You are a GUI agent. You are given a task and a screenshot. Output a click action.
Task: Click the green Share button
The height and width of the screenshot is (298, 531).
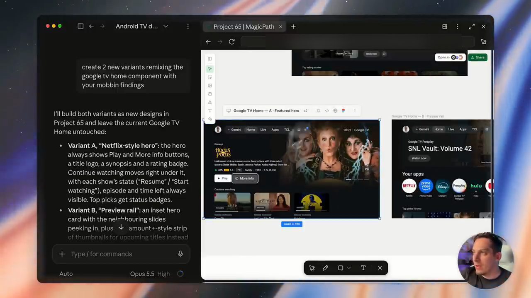coord(477,58)
